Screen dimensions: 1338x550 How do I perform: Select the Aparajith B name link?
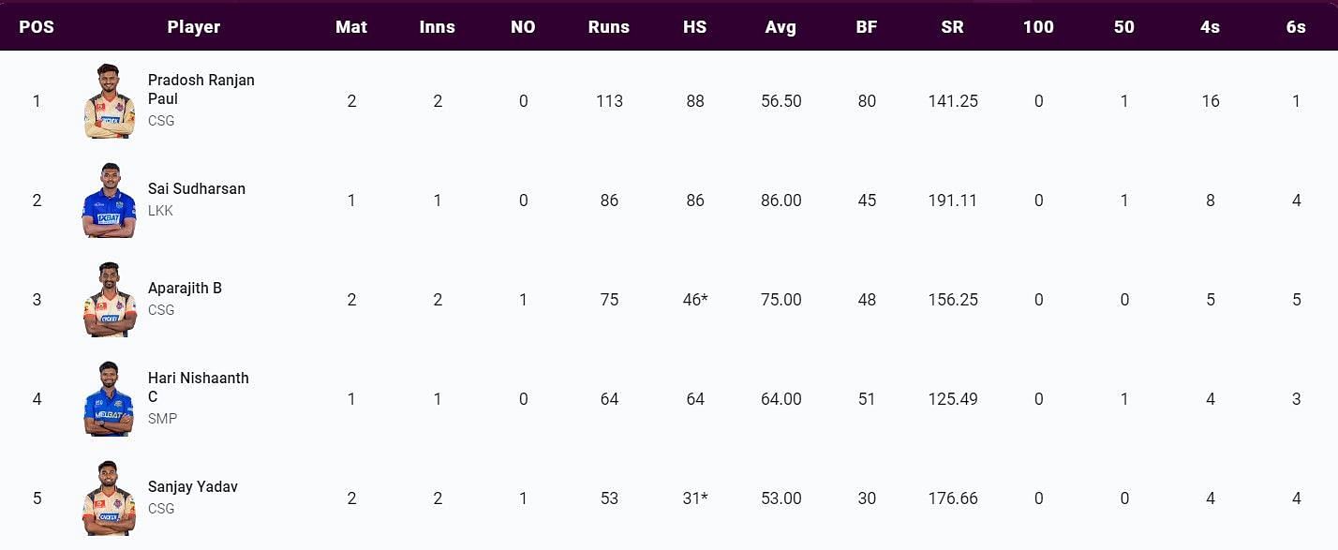point(185,288)
